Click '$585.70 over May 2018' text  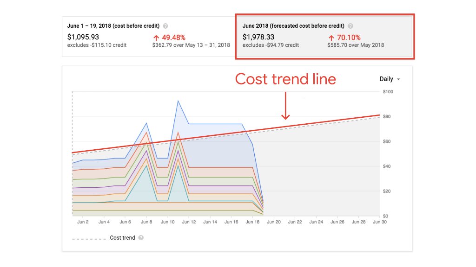pyautogui.click(x=356, y=45)
